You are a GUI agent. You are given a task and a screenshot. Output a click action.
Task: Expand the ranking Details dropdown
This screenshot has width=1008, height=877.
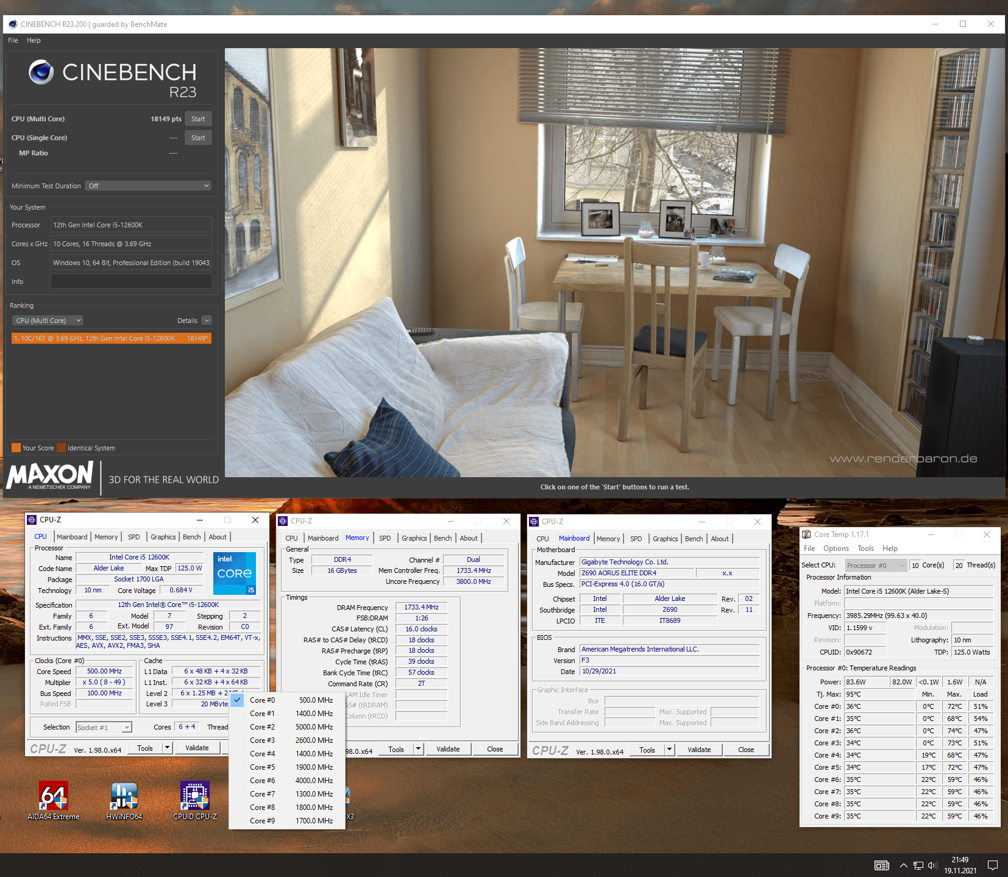coord(207,321)
